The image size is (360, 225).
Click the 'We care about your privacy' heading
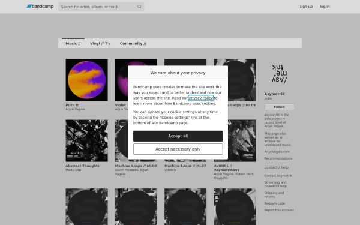click(x=178, y=73)
